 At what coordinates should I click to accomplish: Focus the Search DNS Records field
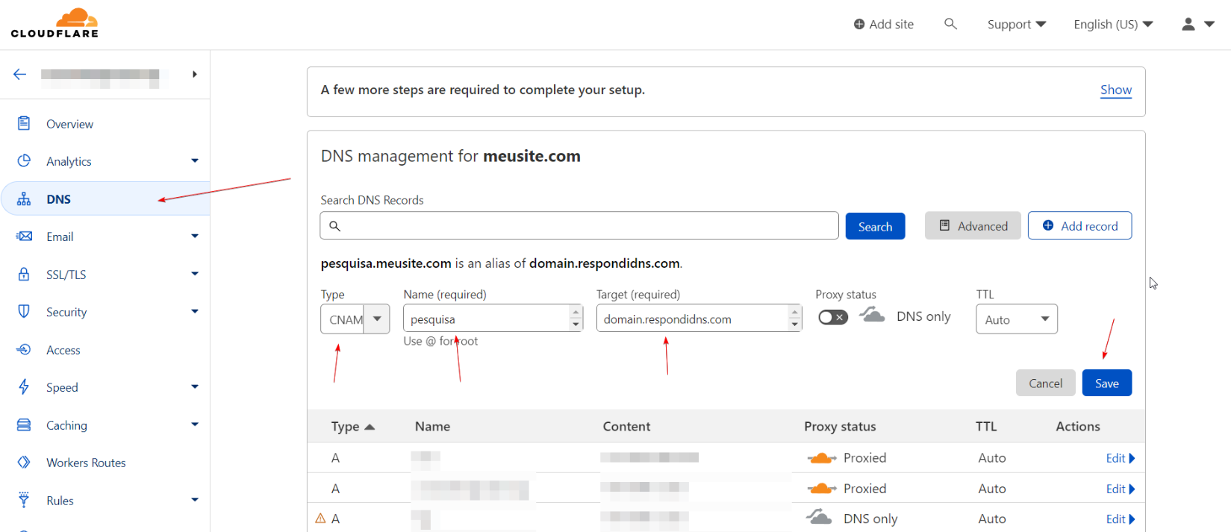tap(579, 225)
